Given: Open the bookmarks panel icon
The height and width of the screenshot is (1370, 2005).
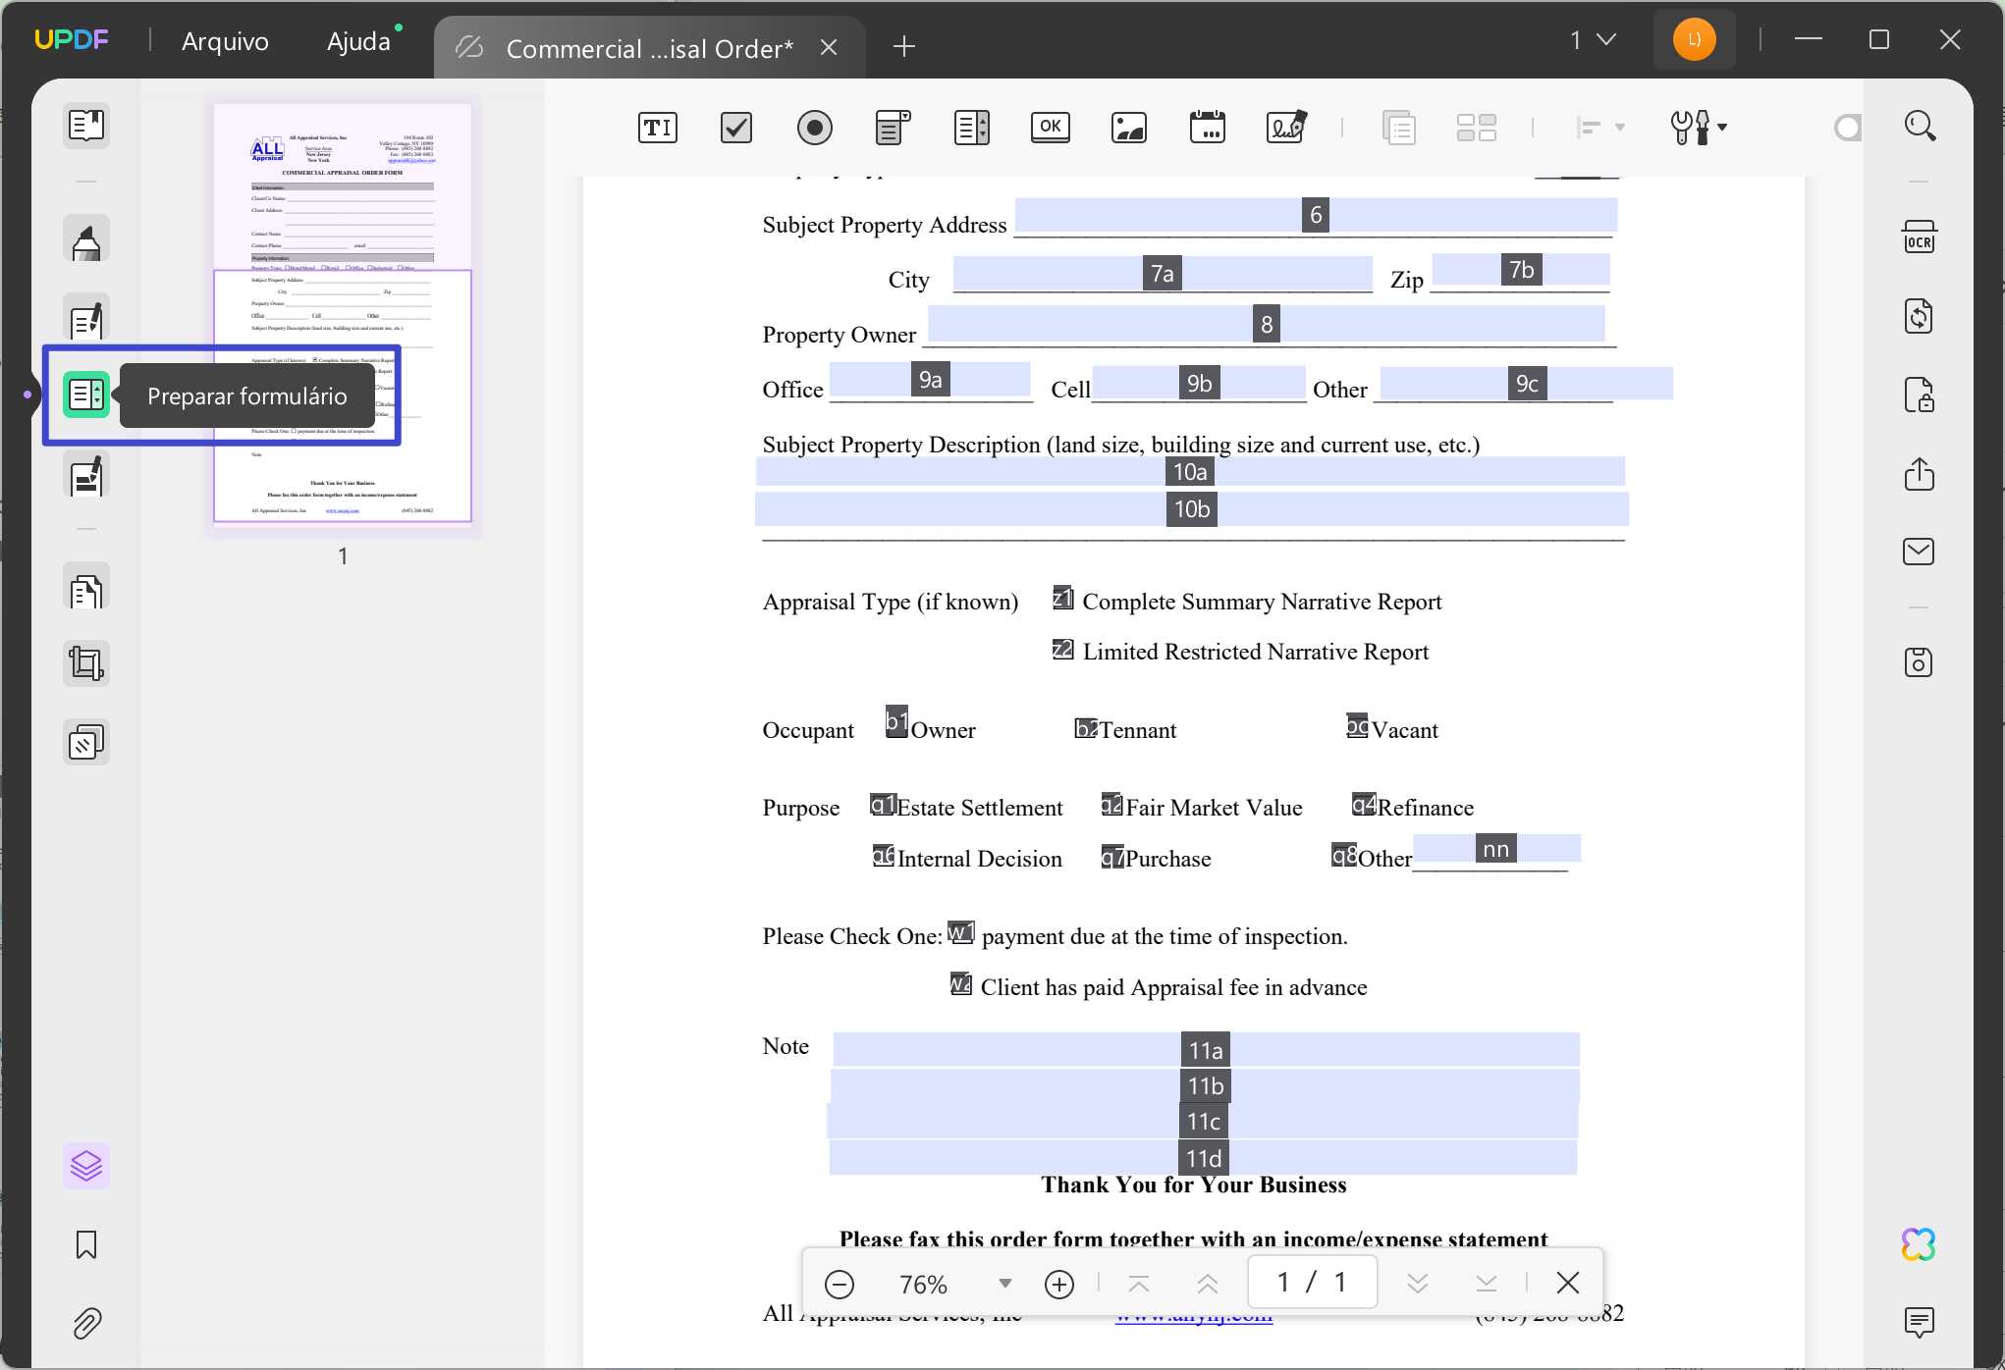Looking at the screenshot, I should click(x=86, y=1244).
